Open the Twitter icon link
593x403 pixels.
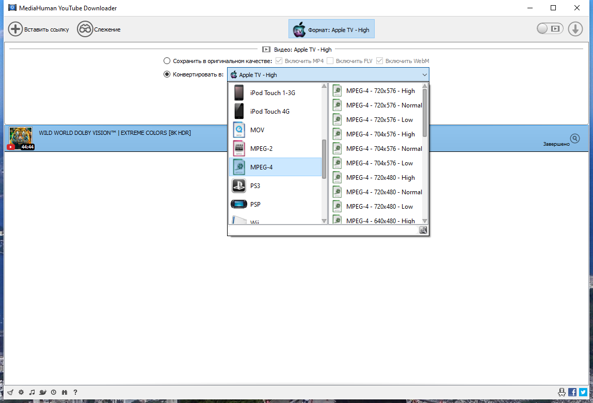point(583,392)
